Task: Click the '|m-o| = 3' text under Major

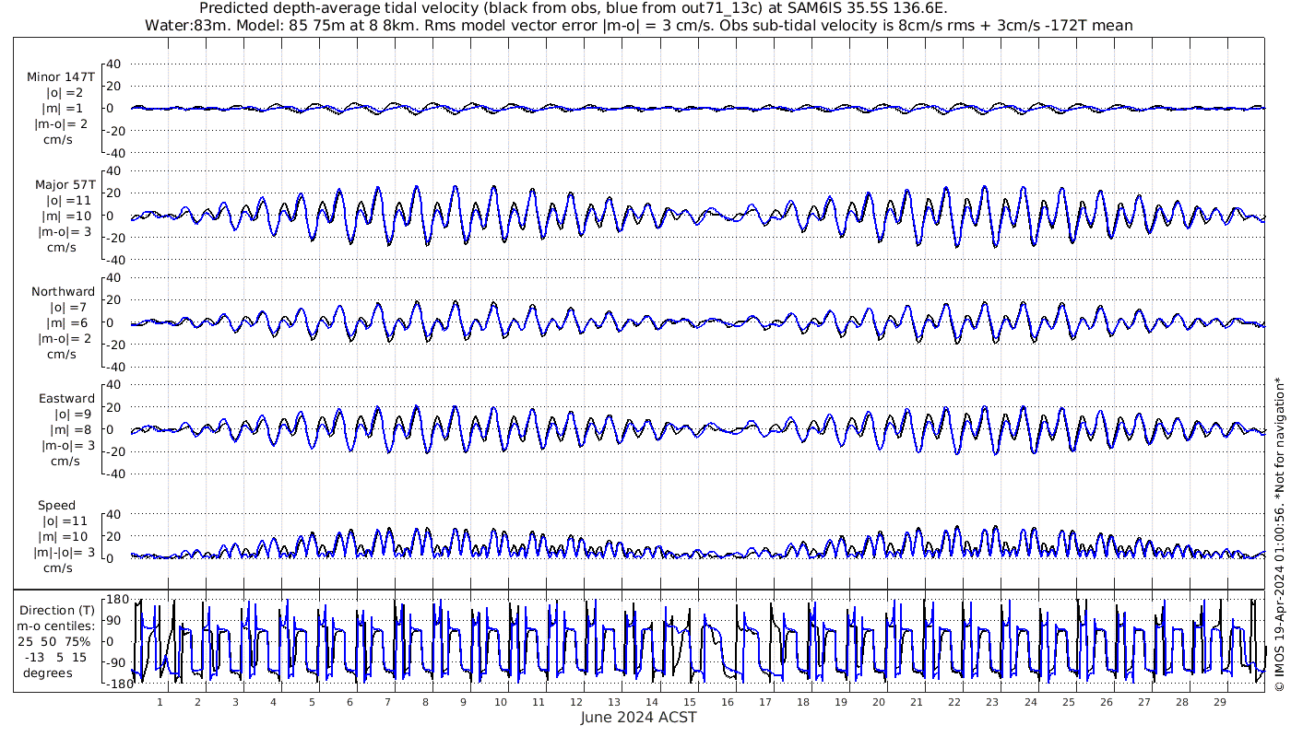Action: (64, 231)
